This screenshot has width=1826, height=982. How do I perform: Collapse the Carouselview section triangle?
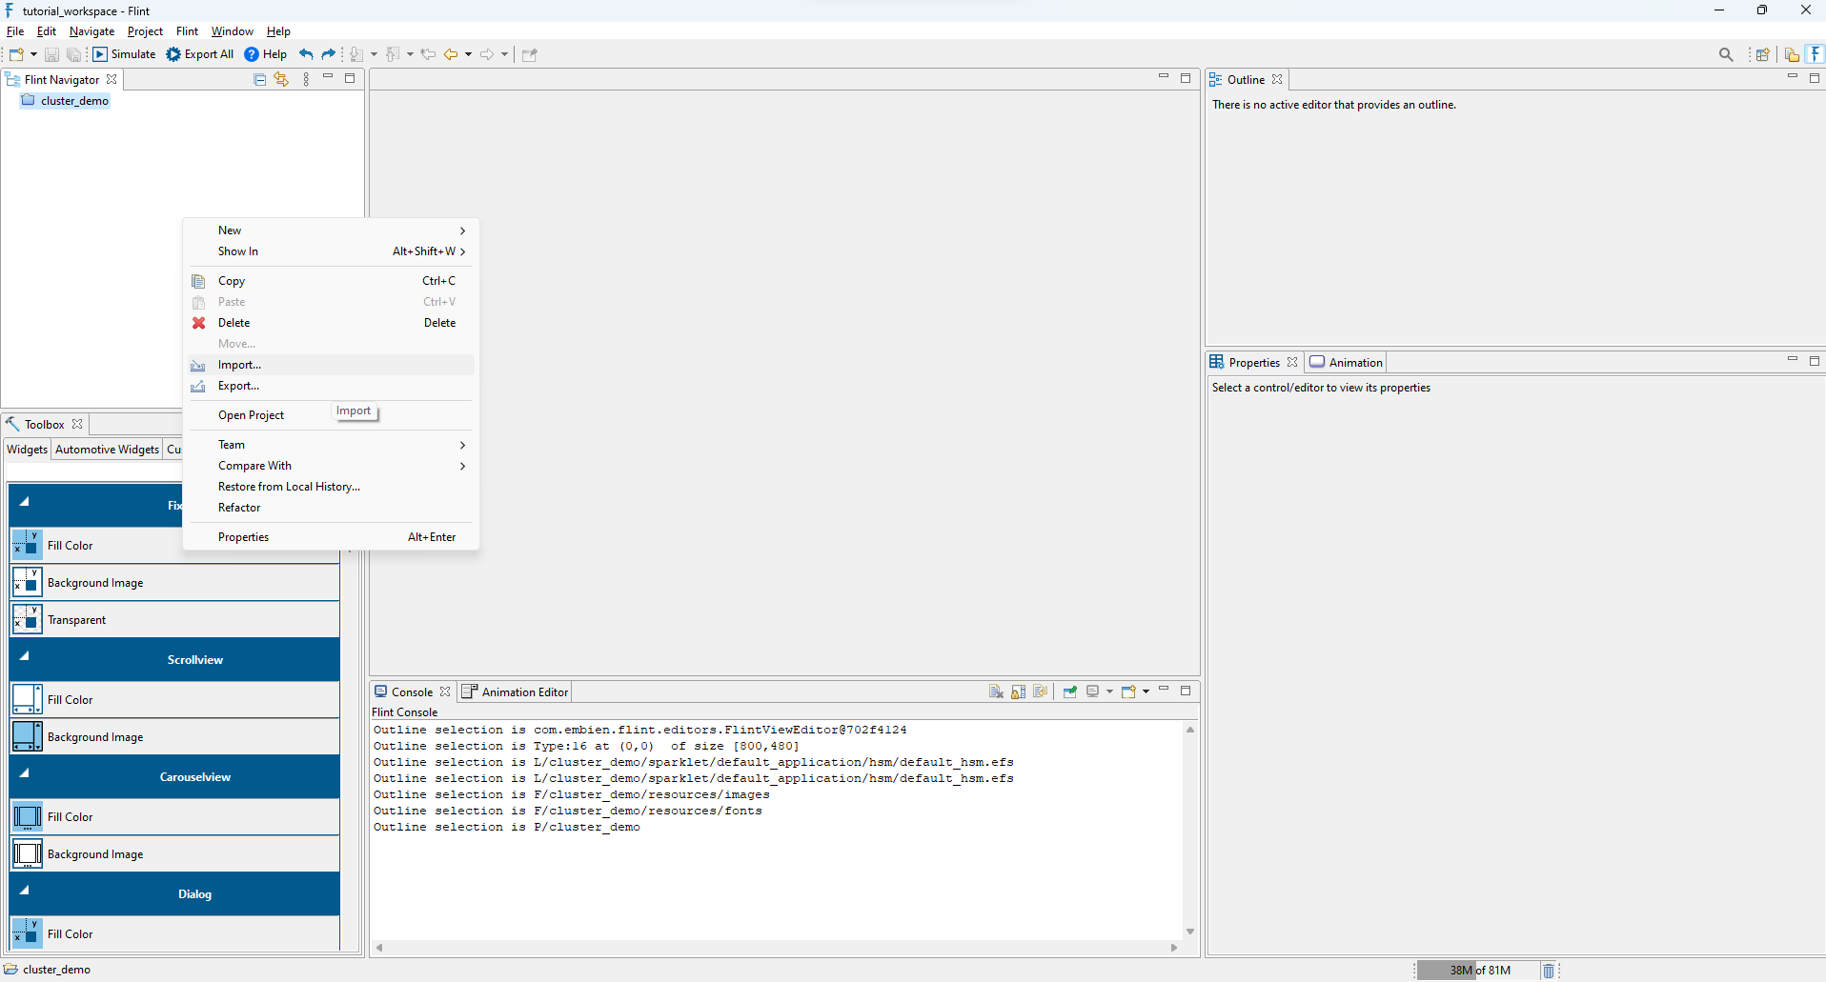(24, 772)
